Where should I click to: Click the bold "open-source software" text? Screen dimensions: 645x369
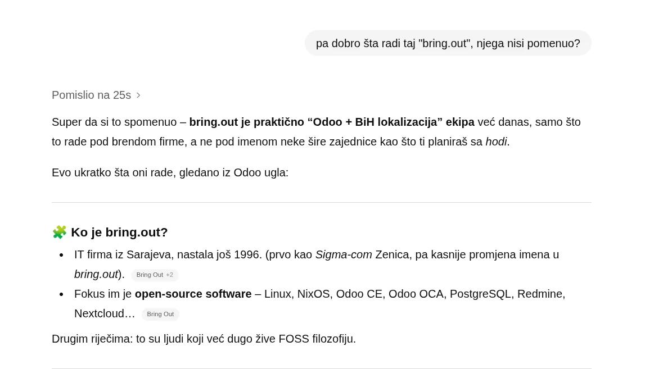pyautogui.click(x=193, y=294)
